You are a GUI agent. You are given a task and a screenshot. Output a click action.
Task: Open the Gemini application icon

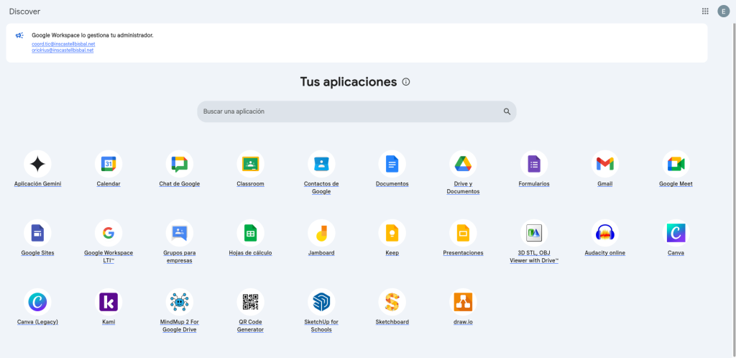click(37, 165)
